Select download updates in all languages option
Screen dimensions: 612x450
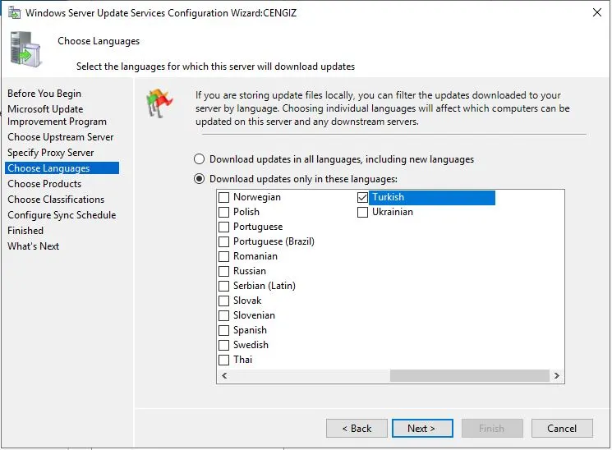pyautogui.click(x=199, y=159)
